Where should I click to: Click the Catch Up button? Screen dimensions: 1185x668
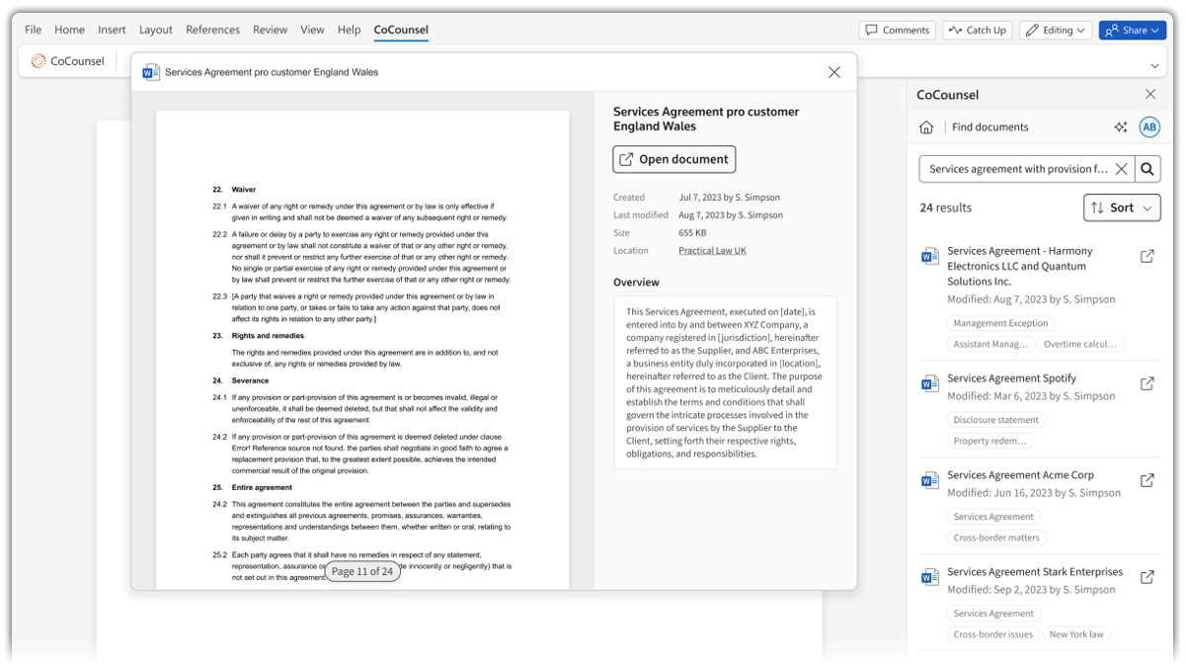(977, 31)
